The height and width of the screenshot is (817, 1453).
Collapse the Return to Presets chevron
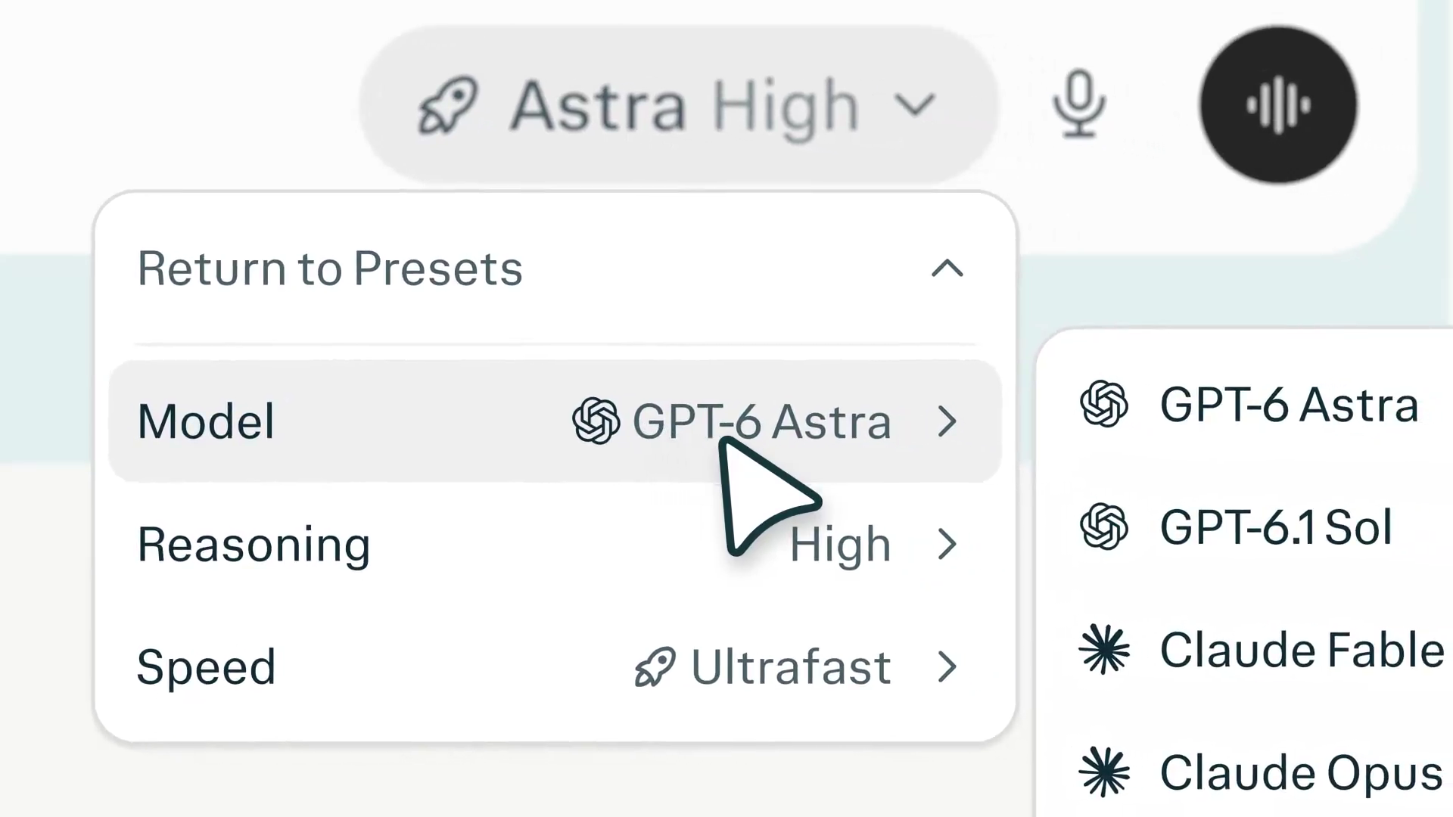point(947,269)
